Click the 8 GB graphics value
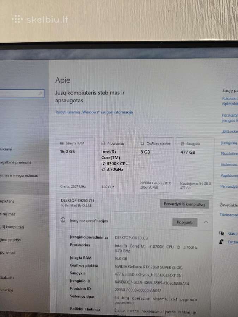238x317 pixels. pyautogui.click(x=145, y=152)
